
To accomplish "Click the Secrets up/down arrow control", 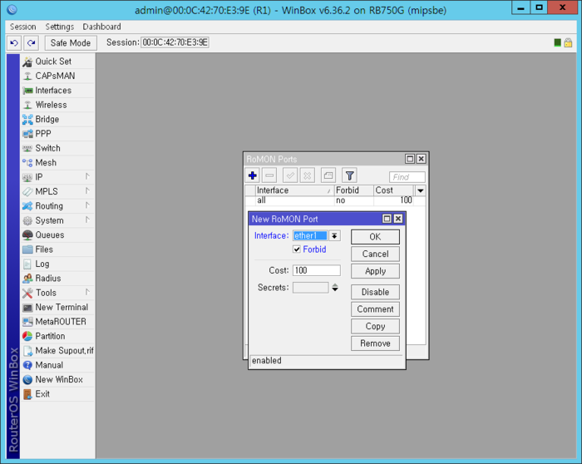I will pos(335,288).
